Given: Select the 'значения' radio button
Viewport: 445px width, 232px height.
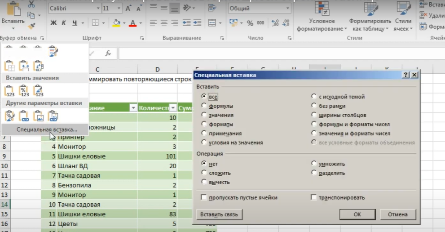Looking at the screenshot, I should [x=204, y=115].
